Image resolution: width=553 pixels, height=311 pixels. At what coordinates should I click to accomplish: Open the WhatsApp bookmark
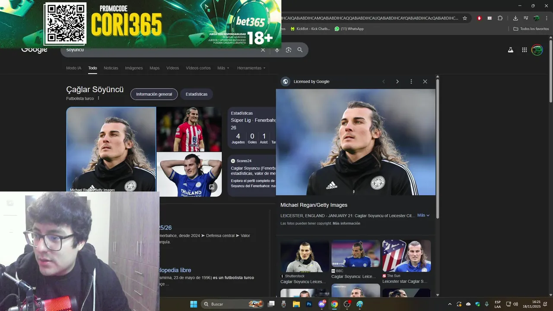(349, 29)
